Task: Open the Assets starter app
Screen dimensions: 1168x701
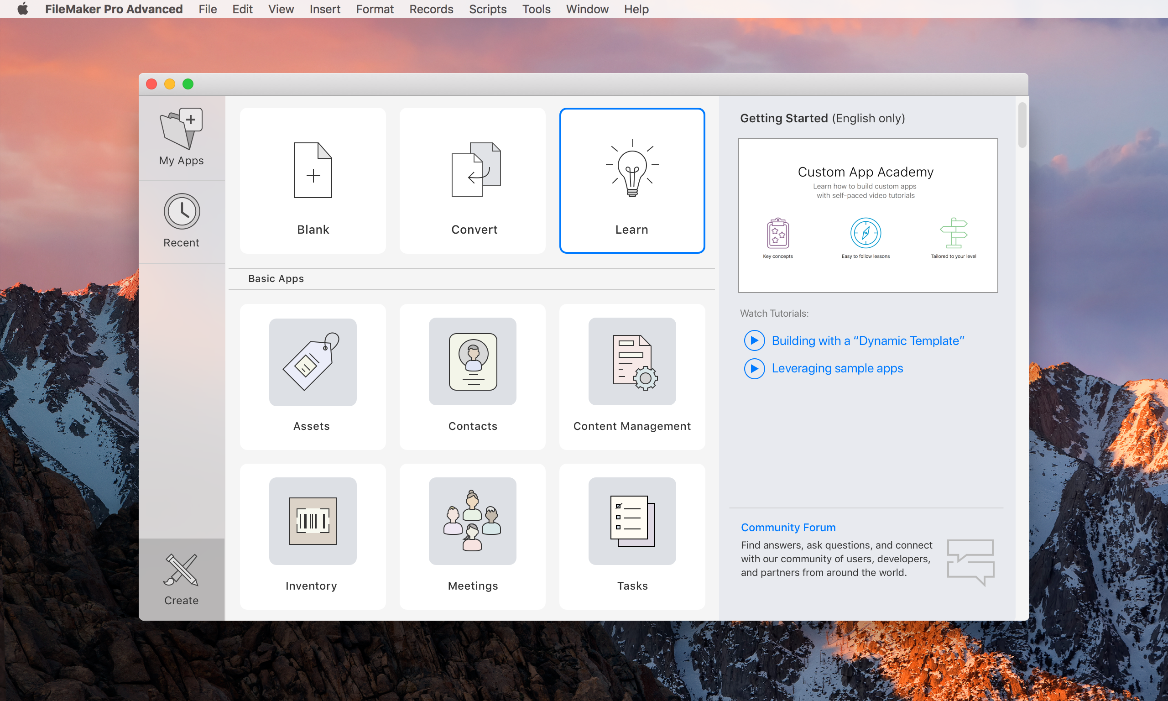Action: point(313,377)
